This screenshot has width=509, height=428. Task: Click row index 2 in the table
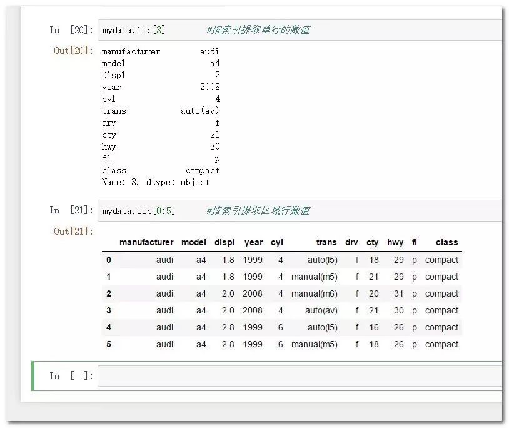tap(109, 293)
